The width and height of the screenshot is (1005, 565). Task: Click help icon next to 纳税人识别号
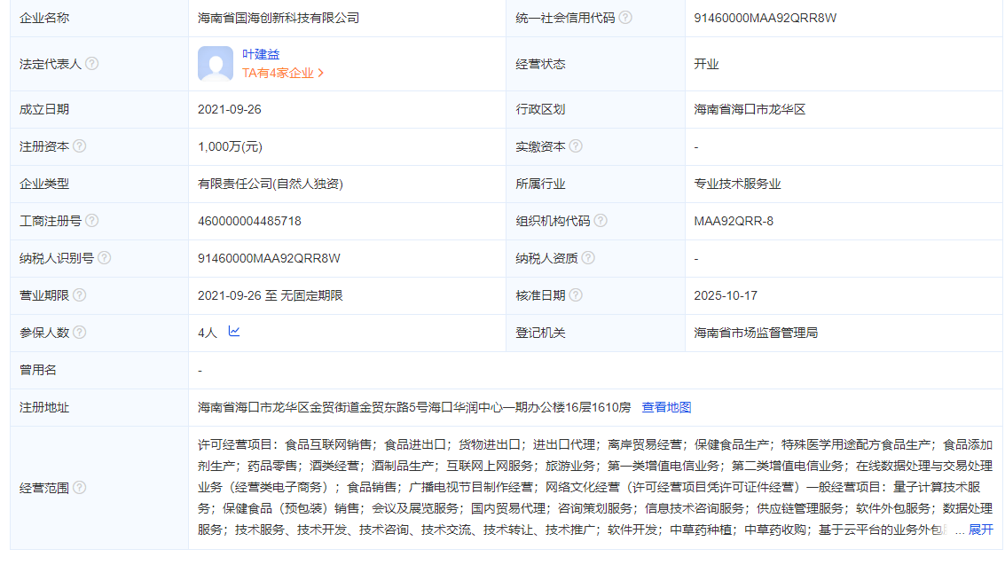point(105,258)
